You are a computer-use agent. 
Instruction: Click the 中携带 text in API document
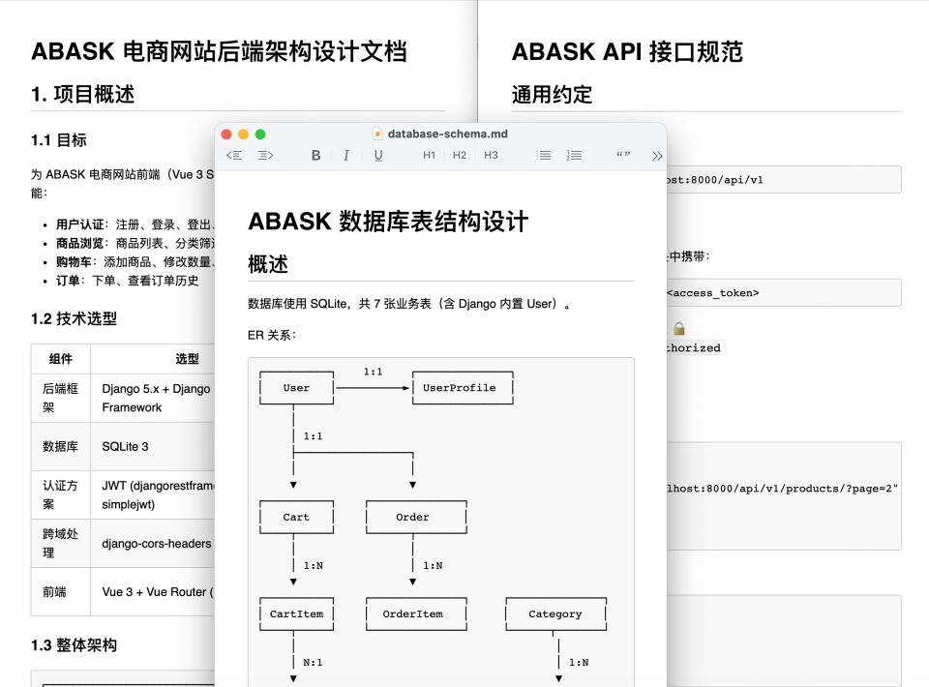(689, 256)
